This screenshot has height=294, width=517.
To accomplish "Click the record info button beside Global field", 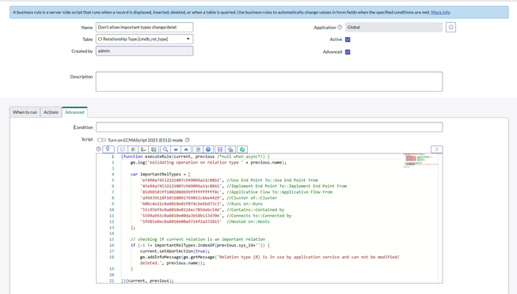I will (x=450, y=28).
